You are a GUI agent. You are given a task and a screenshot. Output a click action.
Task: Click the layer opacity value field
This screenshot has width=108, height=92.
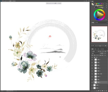pos(105,53)
